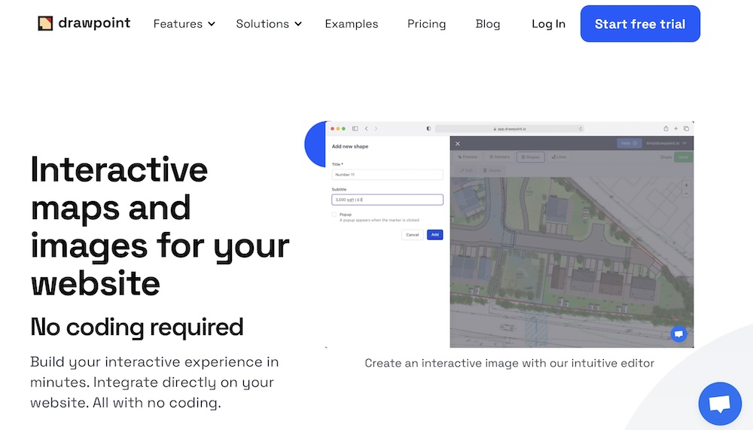Viewport: 753px width, 430px height.
Task: Toggle the sidebar icon in demo browser
Action: coord(355,128)
